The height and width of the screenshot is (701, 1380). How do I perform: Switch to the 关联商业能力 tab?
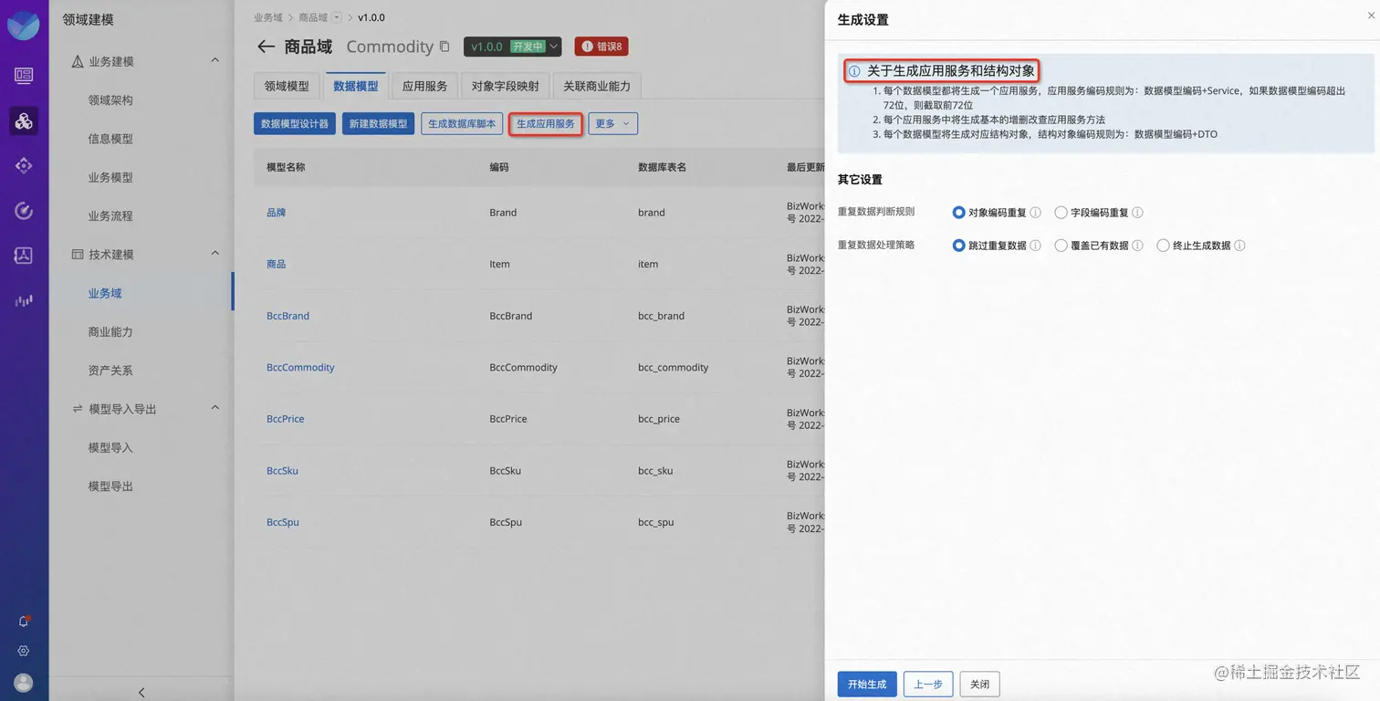pos(597,87)
